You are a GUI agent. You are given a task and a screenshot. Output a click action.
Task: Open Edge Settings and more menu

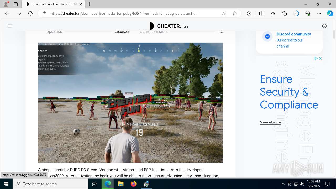(319, 13)
